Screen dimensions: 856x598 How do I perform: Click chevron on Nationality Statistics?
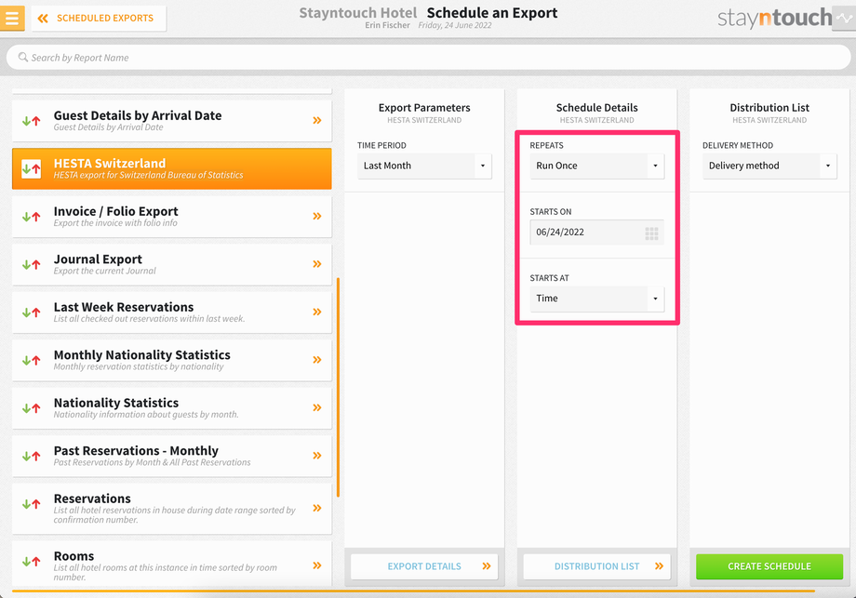pos(317,407)
